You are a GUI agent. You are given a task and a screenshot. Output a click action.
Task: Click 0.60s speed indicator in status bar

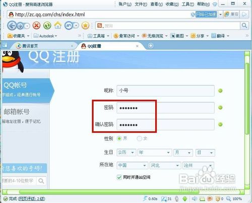(150, 198)
